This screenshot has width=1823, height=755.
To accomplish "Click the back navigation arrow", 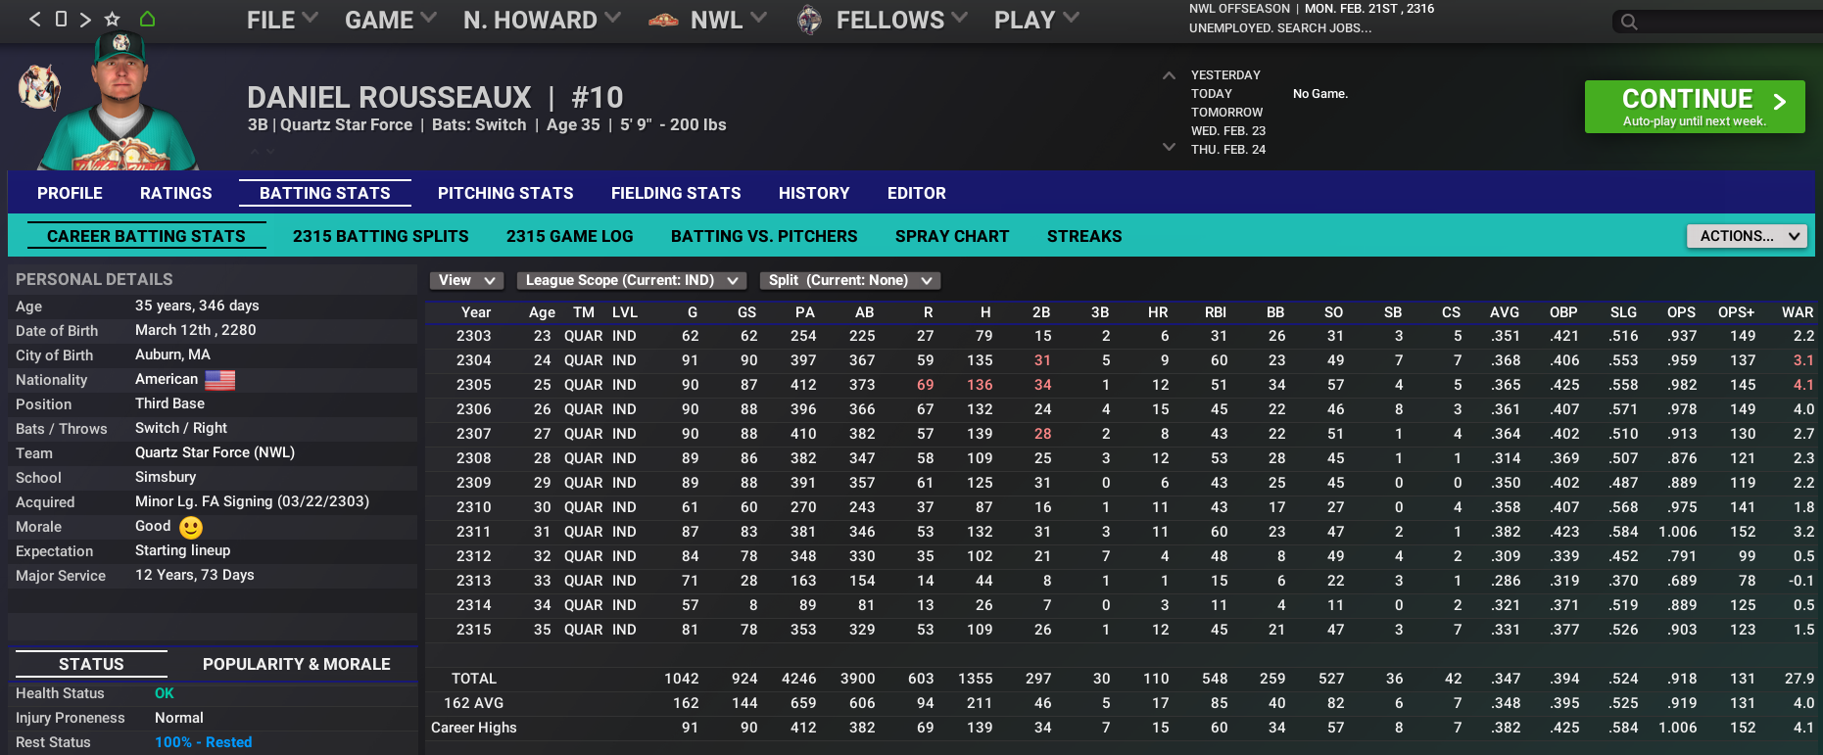I will coord(34,20).
